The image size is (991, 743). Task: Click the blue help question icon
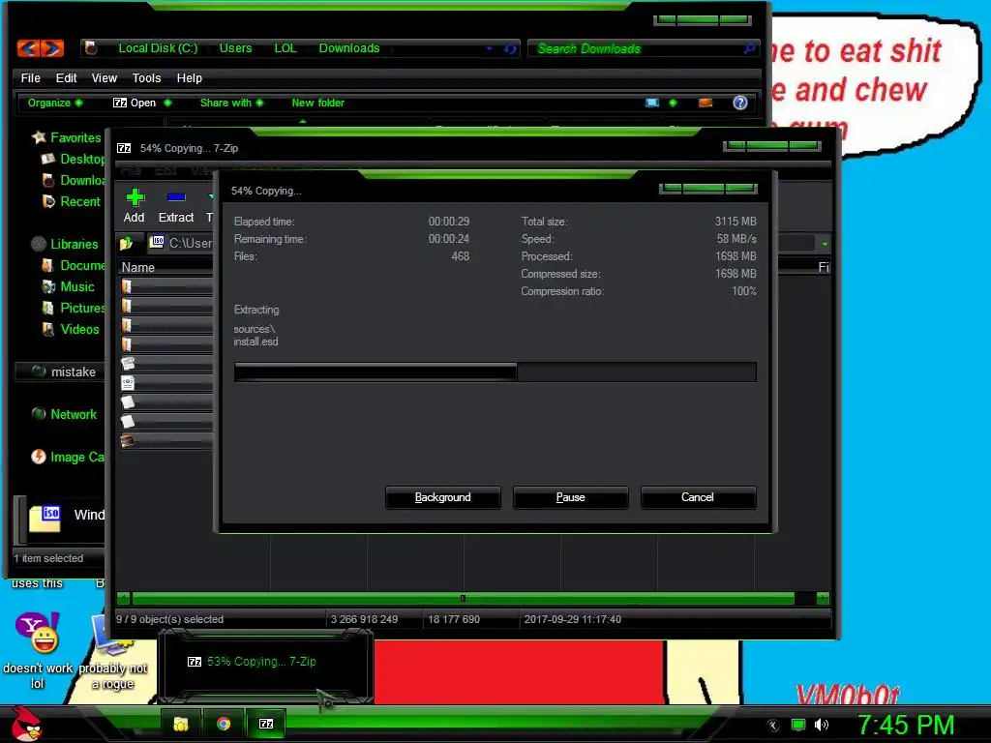click(x=740, y=103)
